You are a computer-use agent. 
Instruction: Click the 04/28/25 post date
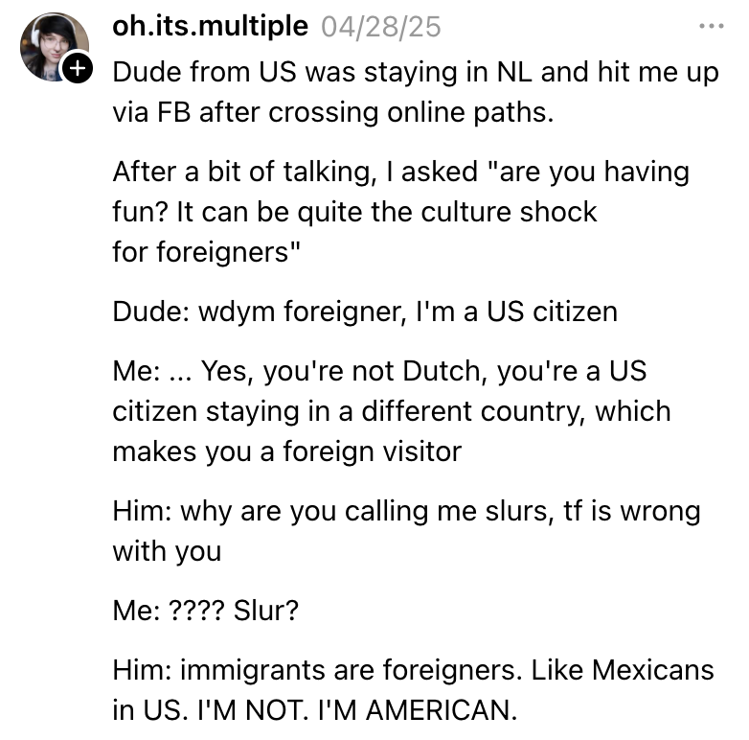coord(380,27)
